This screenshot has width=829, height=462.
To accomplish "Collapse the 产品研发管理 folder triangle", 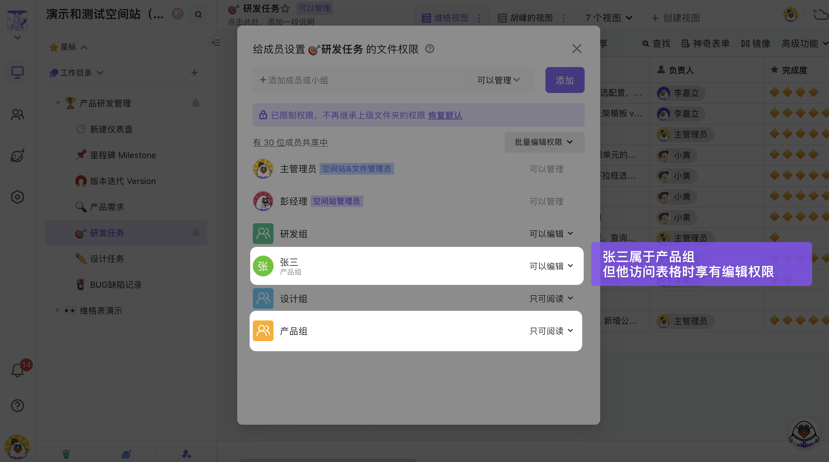I will click(x=58, y=103).
